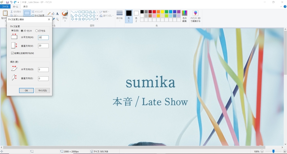The image size is (287, 154).
Task: Click the Brush tool icon
Action: [65, 13]
